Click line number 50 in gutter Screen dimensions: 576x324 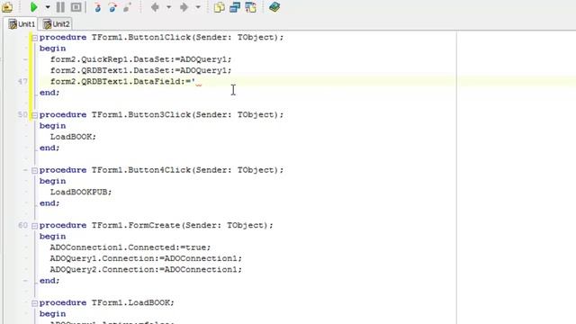click(22, 114)
